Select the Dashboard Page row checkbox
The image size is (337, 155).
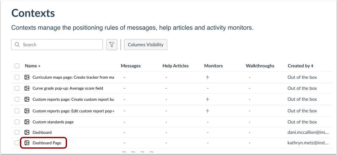[x=17, y=143]
